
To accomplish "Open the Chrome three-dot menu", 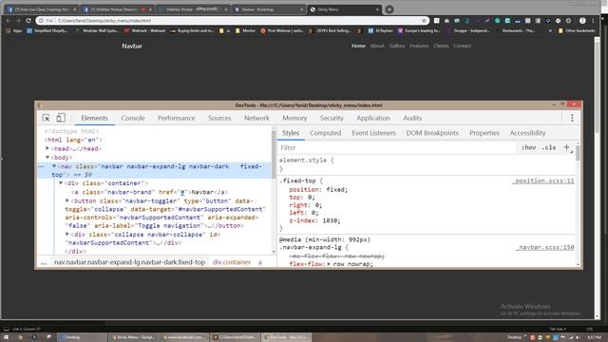I will tap(593, 21).
